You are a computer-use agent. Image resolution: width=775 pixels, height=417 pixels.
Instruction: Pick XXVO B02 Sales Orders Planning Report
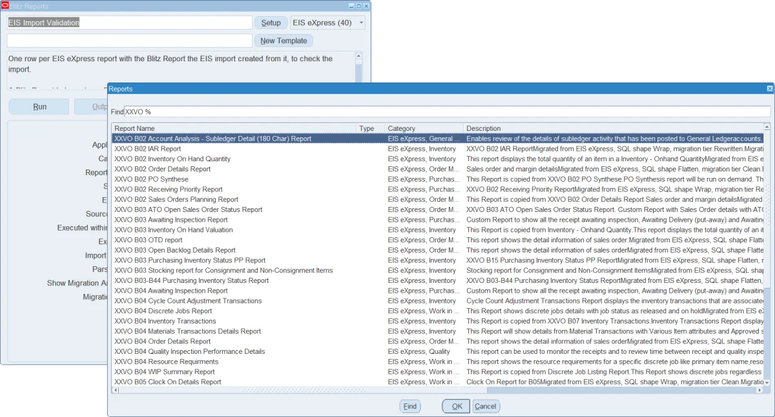[437, 199]
